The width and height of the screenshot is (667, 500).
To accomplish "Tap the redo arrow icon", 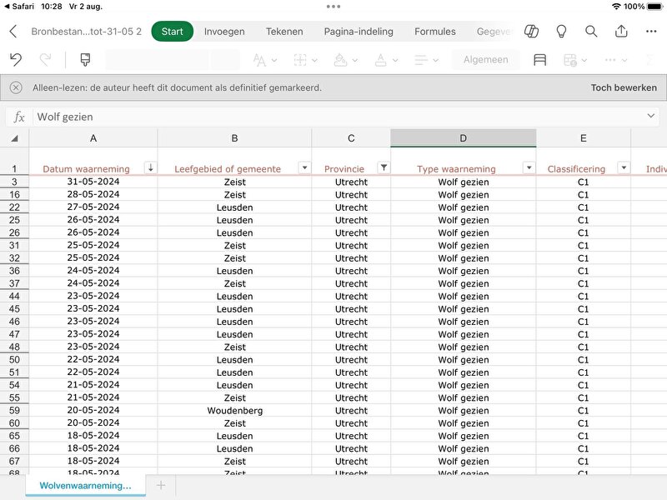I will tap(46, 59).
